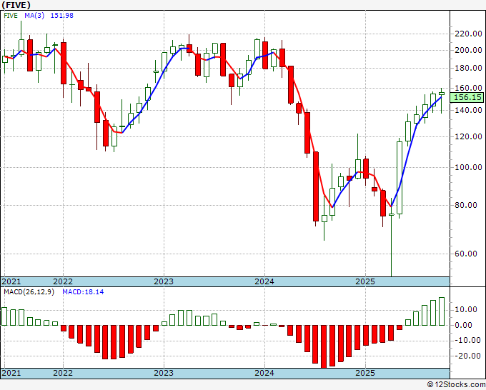486x390 pixels.
Task: Click the 10.00 MACD axis label
Action: coord(466,309)
